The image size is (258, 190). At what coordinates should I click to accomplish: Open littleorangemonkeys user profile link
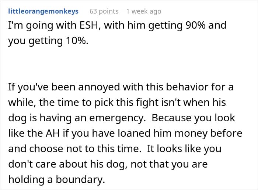coord(43,11)
